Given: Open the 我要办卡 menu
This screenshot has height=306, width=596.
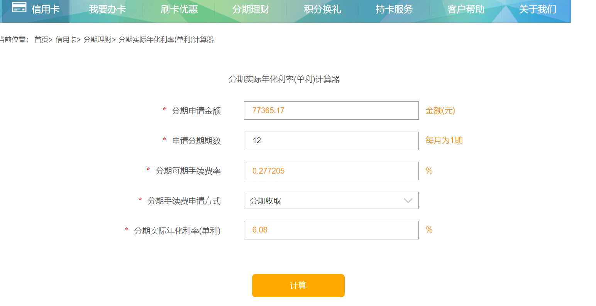Looking at the screenshot, I should [107, 9].
